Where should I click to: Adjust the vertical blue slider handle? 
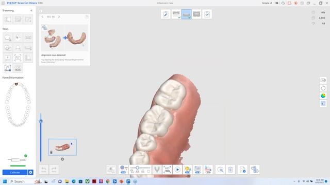(x=41, y=121)
